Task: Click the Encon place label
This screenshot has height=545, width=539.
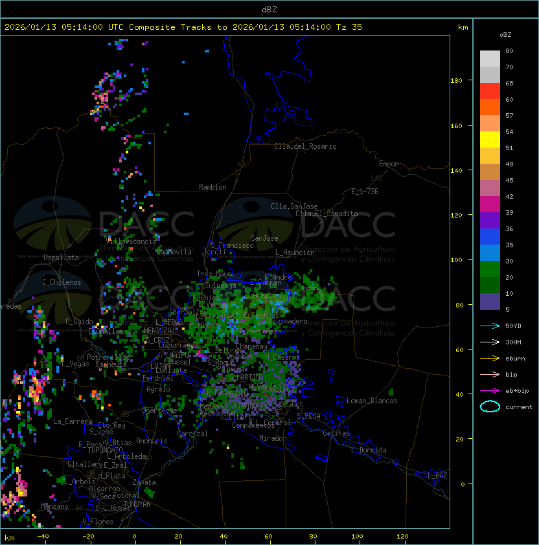Action: click(x=389, y=164)
